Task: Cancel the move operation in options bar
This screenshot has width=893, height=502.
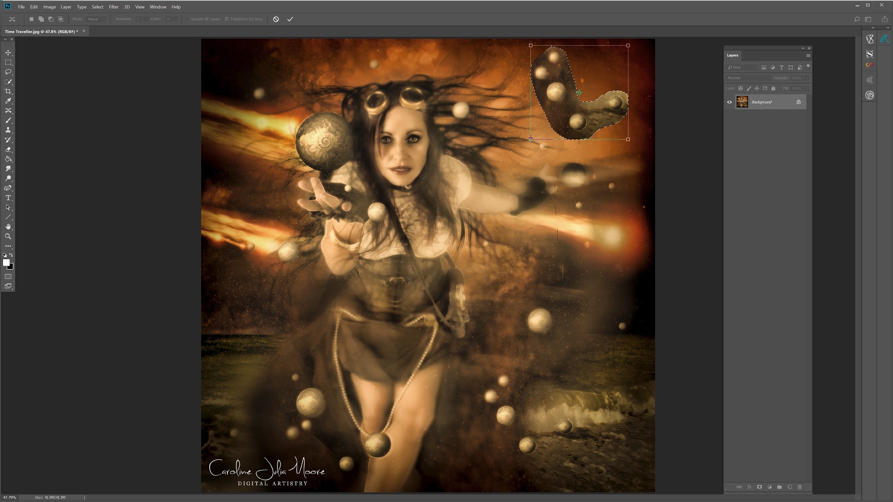Action: pos(276,19)
